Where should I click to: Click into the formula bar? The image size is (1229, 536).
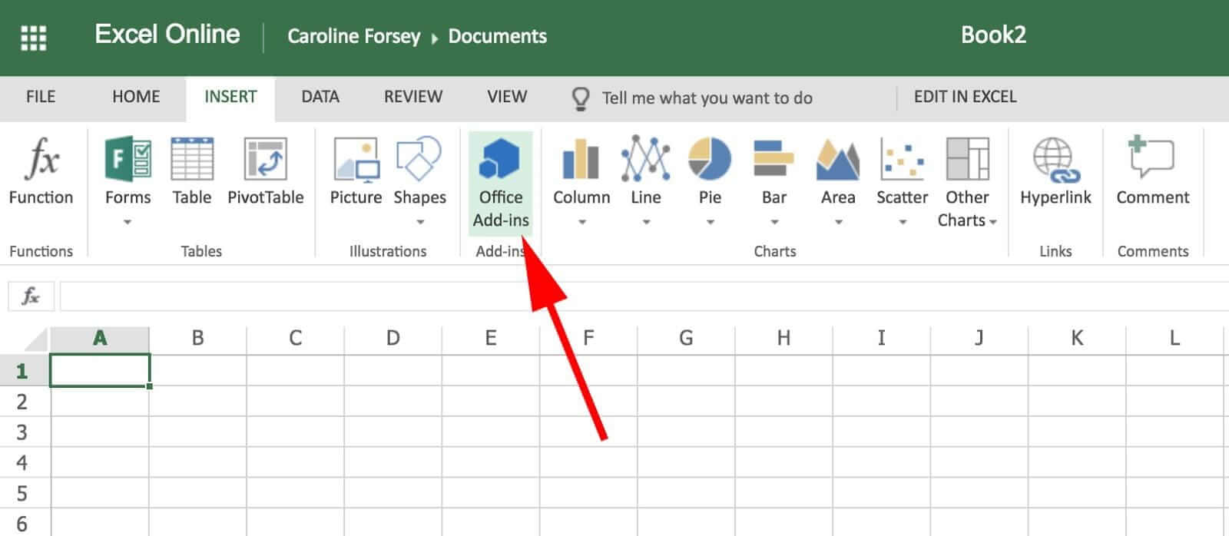(x=644, y=296)
